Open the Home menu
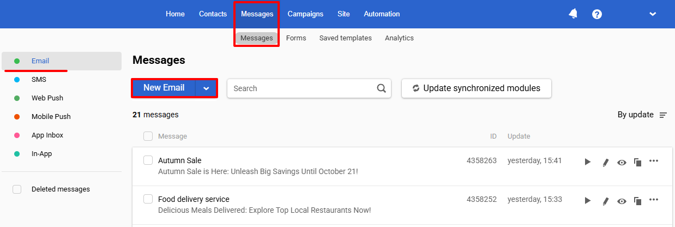This screenshot has width=675, height=227. click(175, 14)
